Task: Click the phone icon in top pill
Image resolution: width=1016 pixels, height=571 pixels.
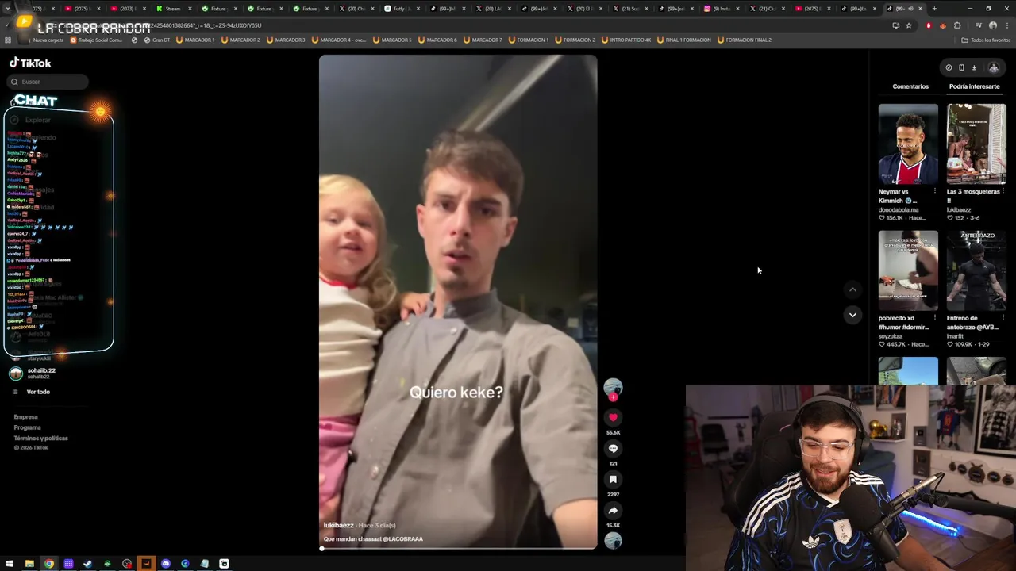Action: pos(961,67)
